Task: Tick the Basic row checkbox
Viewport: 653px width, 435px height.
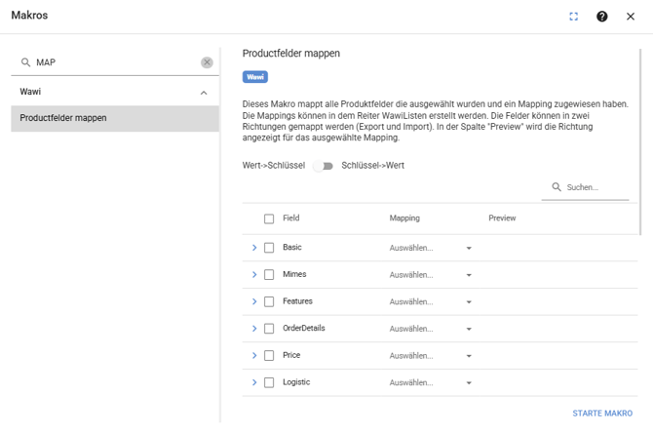Action: click(x=269, y=248)
